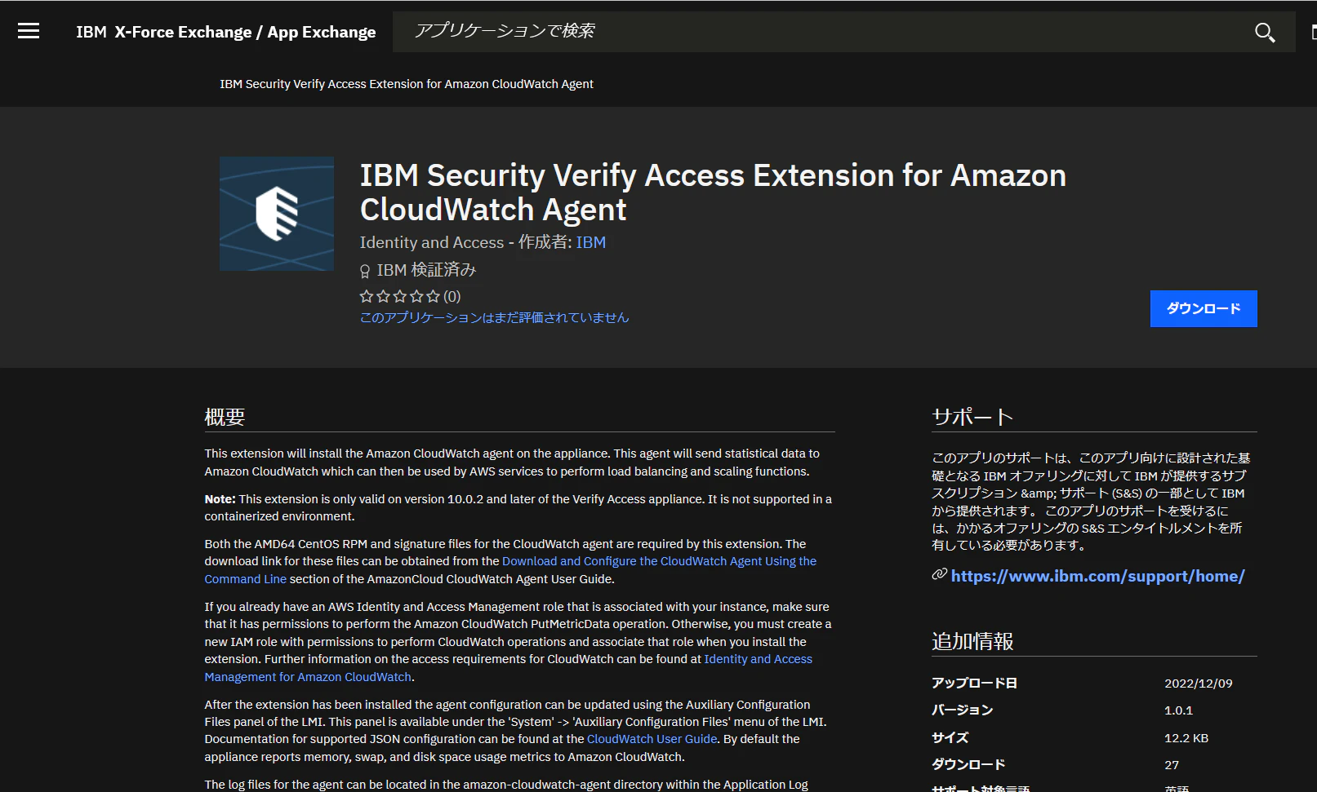Click the バージョン label
Viewport: 1317px width, 792px height.
[x=962, y=710]
